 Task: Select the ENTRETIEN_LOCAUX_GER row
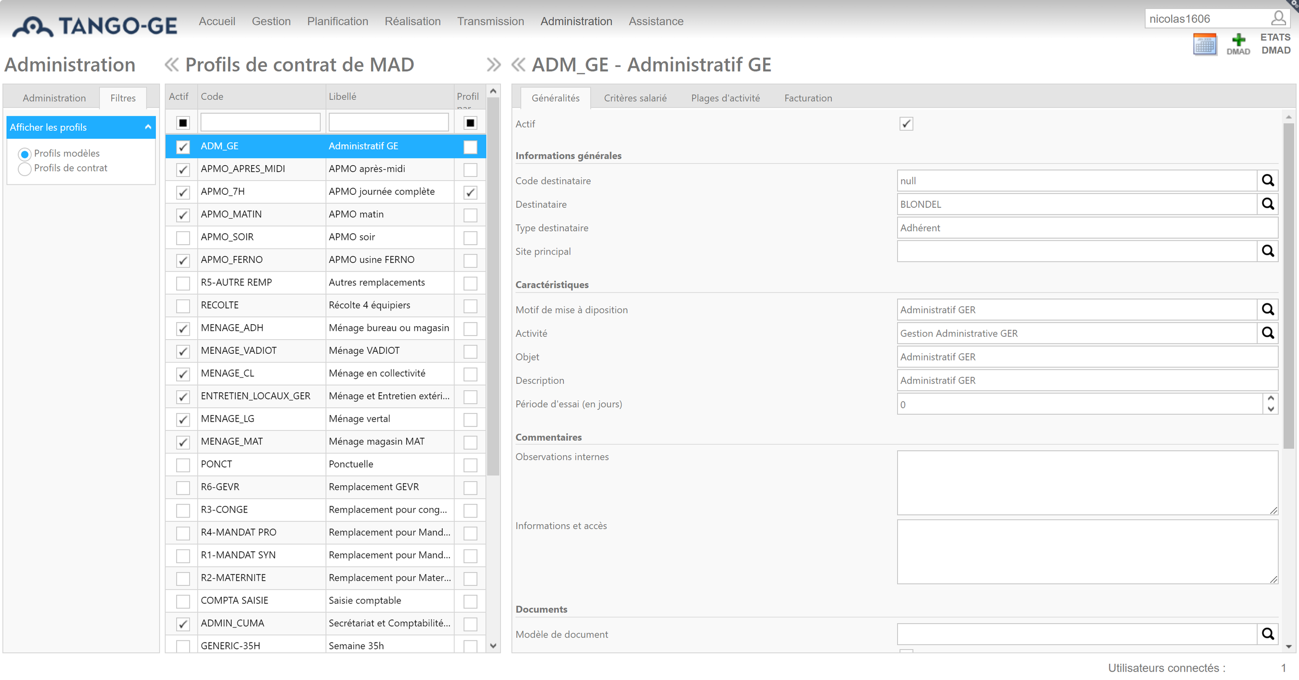[x=326, y=396]
